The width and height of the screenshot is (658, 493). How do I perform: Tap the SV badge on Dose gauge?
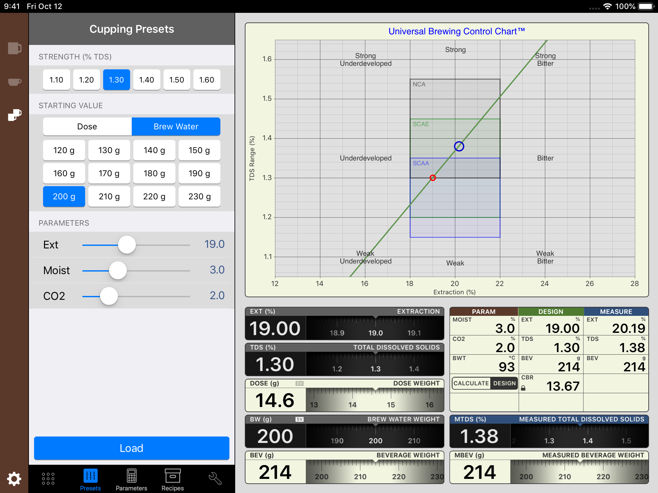point(299,383)
